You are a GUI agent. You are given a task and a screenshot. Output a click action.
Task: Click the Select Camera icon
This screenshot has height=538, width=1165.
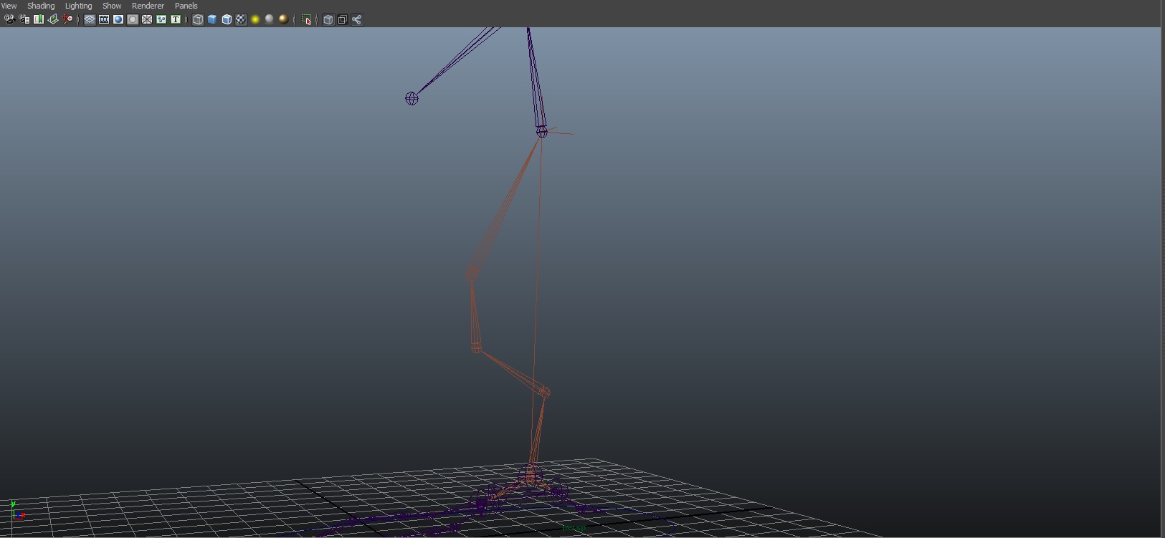pos(9,19)
